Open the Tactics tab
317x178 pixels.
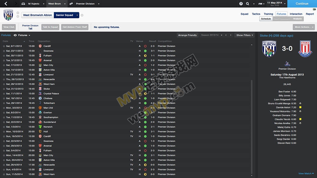point(256,14)
